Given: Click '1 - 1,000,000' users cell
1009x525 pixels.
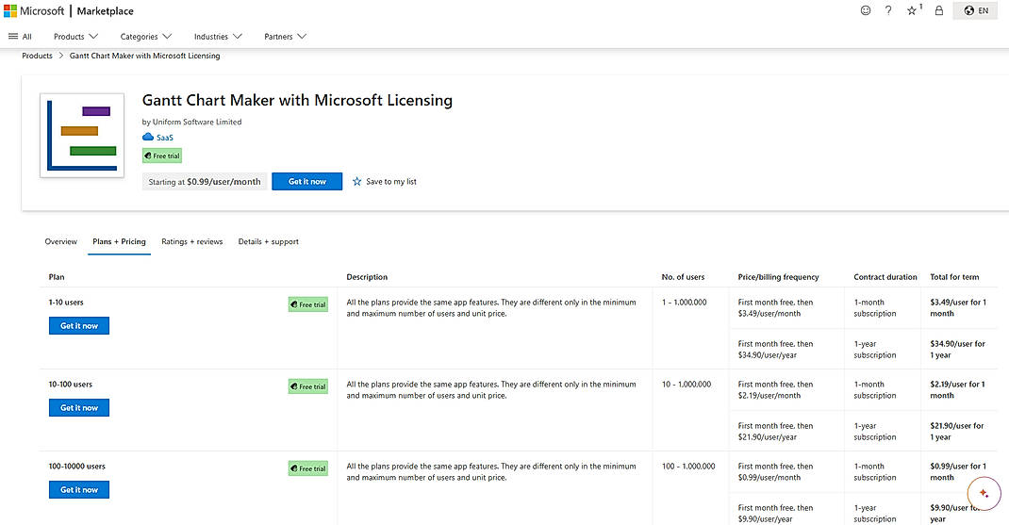Looking at the screenshot, I should tap(684, 303).
